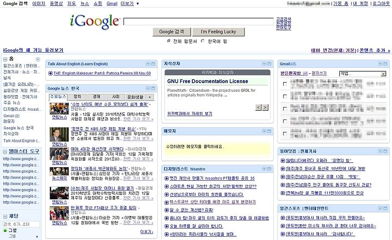This screenshot has height=240, width=392.
Task: Click 더보기 link under news list
Action: tap(146, 232)
